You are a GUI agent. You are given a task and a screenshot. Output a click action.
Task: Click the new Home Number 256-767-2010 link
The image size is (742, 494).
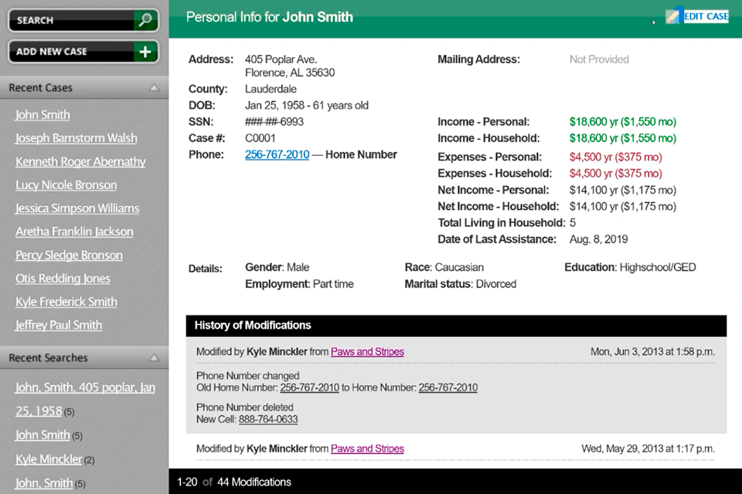click(448, 387)
